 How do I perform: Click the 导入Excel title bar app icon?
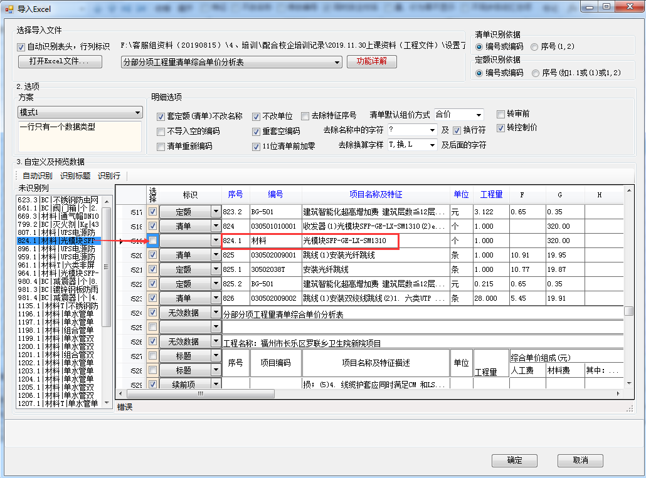(9, 8)
